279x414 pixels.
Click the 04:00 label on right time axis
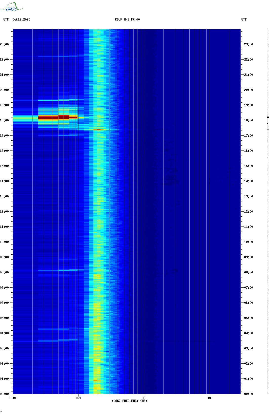249,333
